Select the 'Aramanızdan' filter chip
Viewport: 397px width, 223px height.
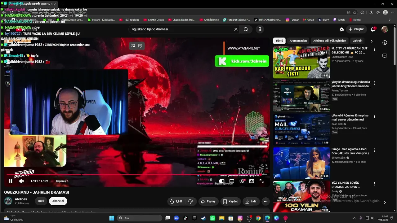pyautogui.click(x=298, y=41)
